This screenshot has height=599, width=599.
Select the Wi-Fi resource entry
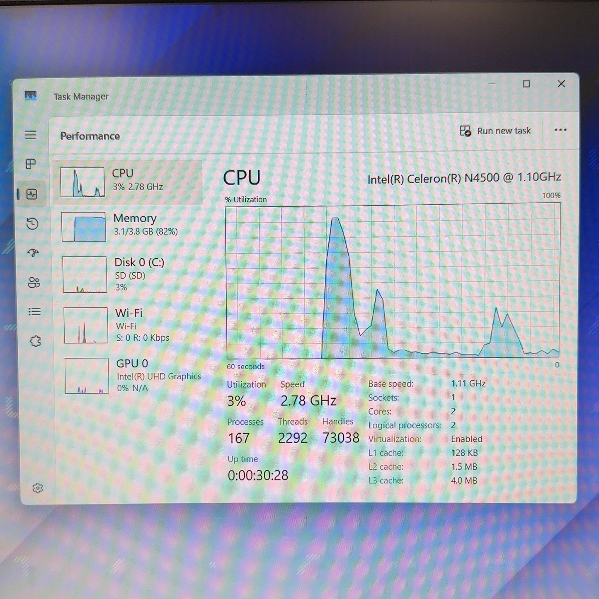[x=130, y=325]
